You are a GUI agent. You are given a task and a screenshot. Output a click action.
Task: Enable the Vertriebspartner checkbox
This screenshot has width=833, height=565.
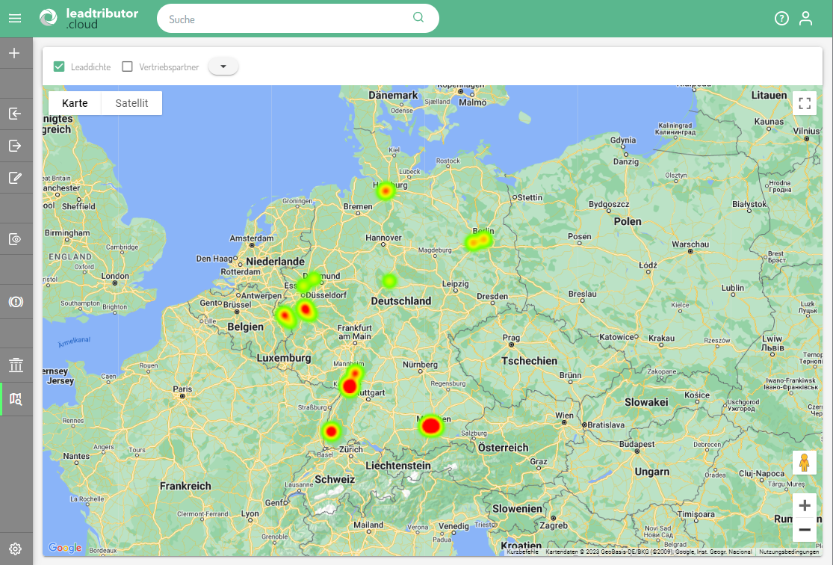coord(127,67)
